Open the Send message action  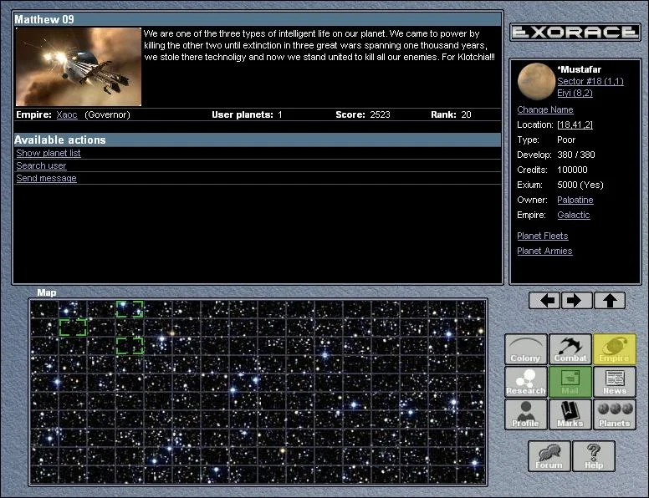click(46, 179)
